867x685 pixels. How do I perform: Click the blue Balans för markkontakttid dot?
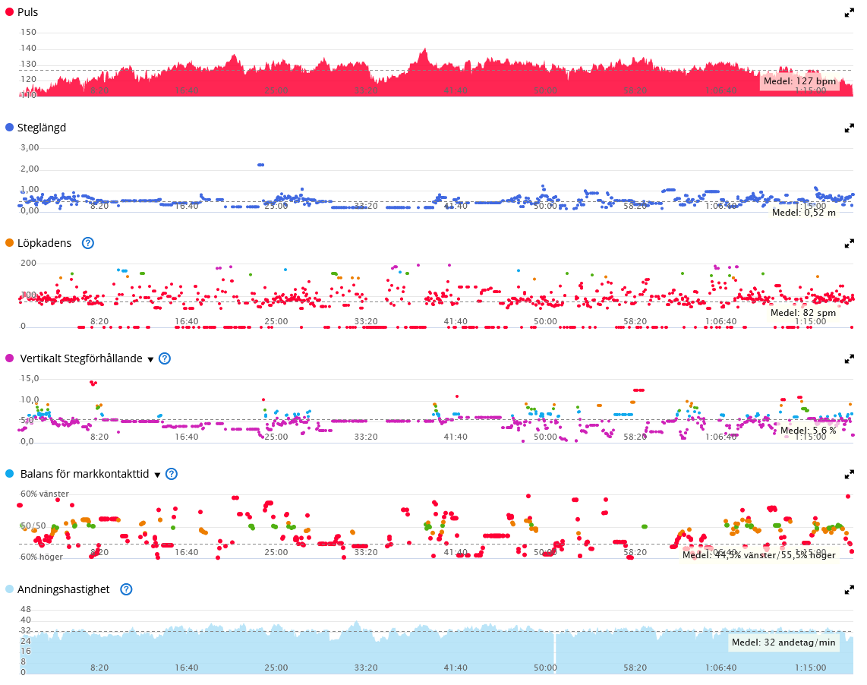point(9,474)
